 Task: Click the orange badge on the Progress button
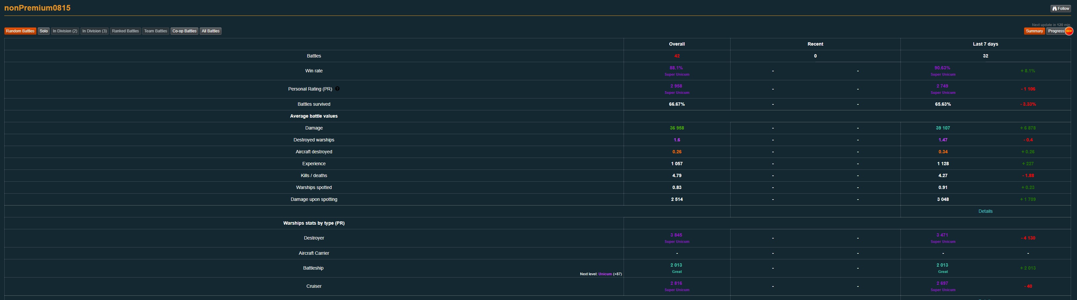(1069, 31)
